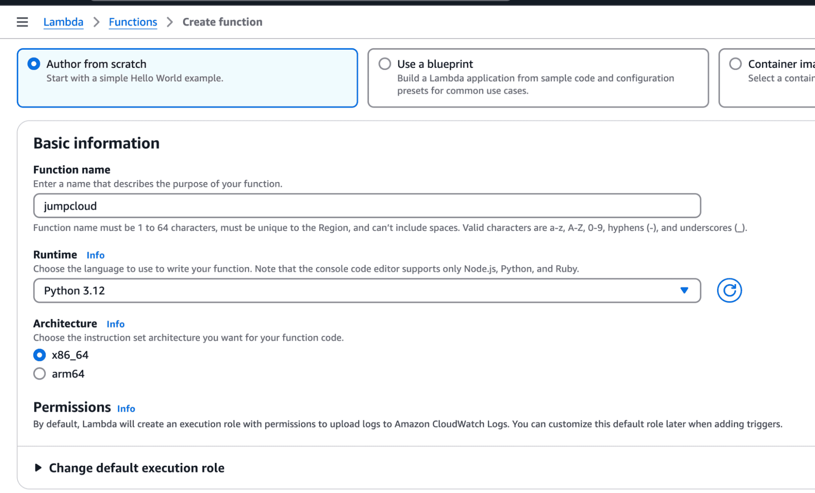
Task: Select the "Use a blueprint" card
Action: [x=538, y=77]
